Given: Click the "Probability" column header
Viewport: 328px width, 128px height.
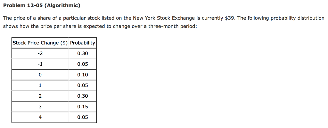Looking at the screenshot, I should (x=83, y=43).
